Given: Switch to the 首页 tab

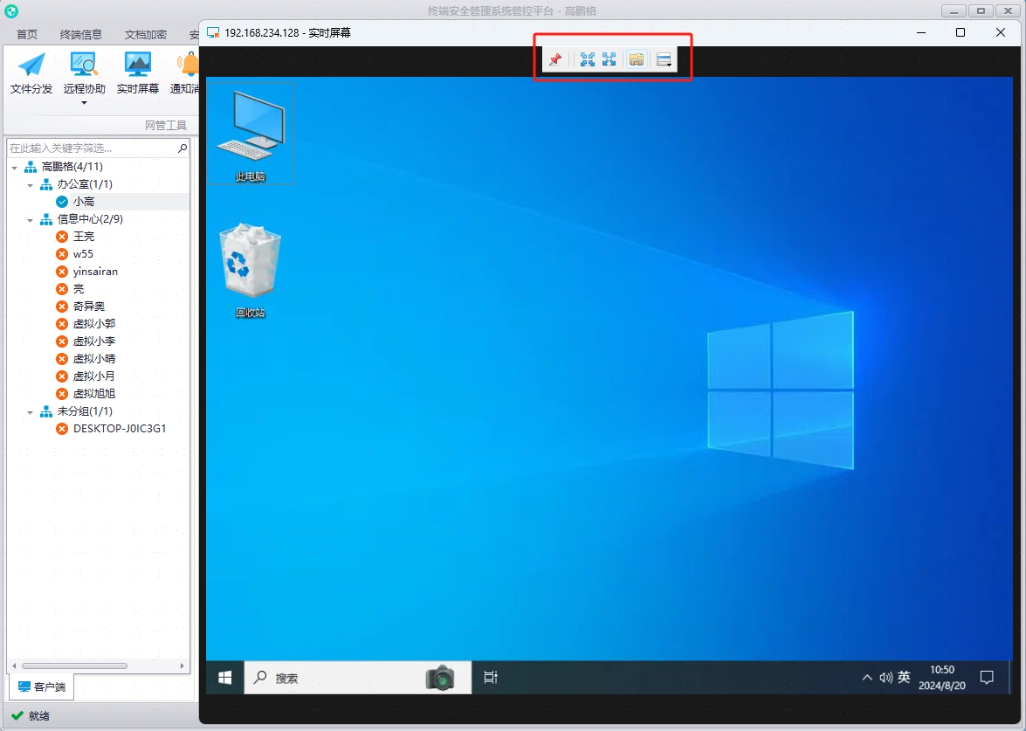Looking at the screenshot, I should (x=27, y=35).
